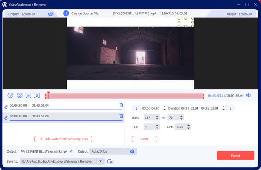Increase the start time with the up arrow

click(164, 107)
